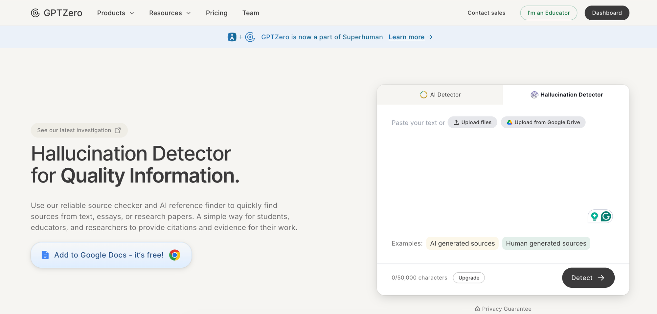Open See our latest investigation
Screen dimensions: 657x314
[79, 130]
